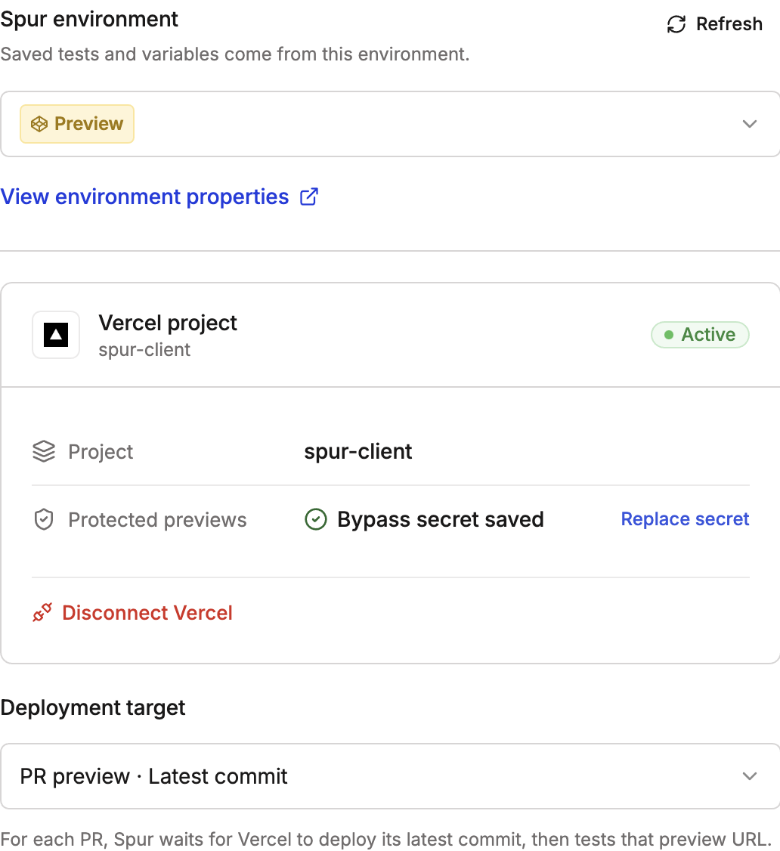
Task: Click the Preview badge cube icon
Action: click(x=39, y=124)
